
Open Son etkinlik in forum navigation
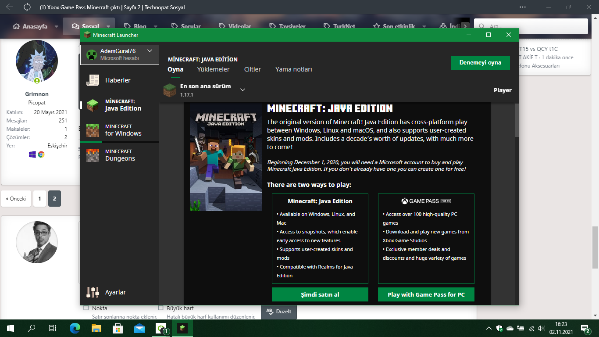tap(394, 26)
